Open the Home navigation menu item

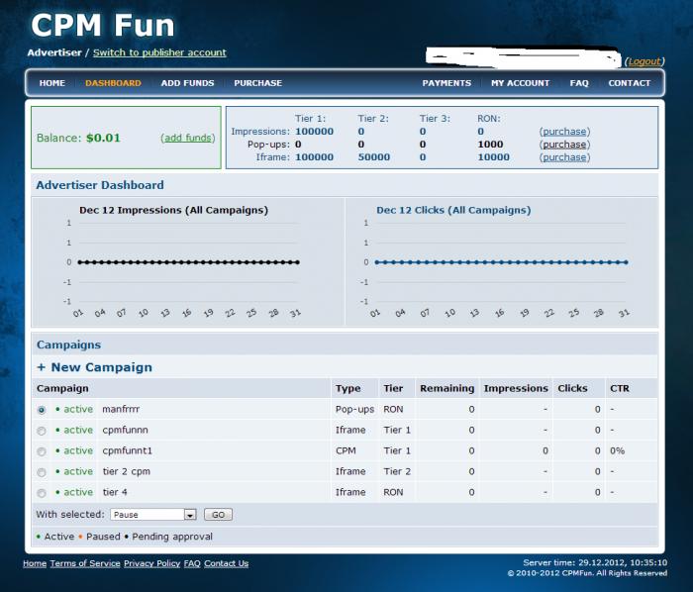[x=51, y=83]
